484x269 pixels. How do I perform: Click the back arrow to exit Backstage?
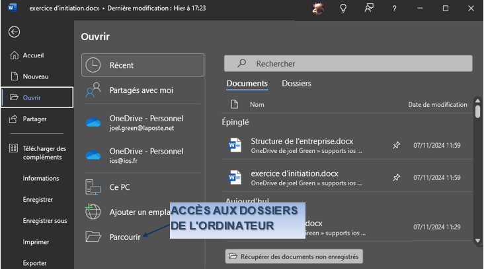(x=14, y=32)
